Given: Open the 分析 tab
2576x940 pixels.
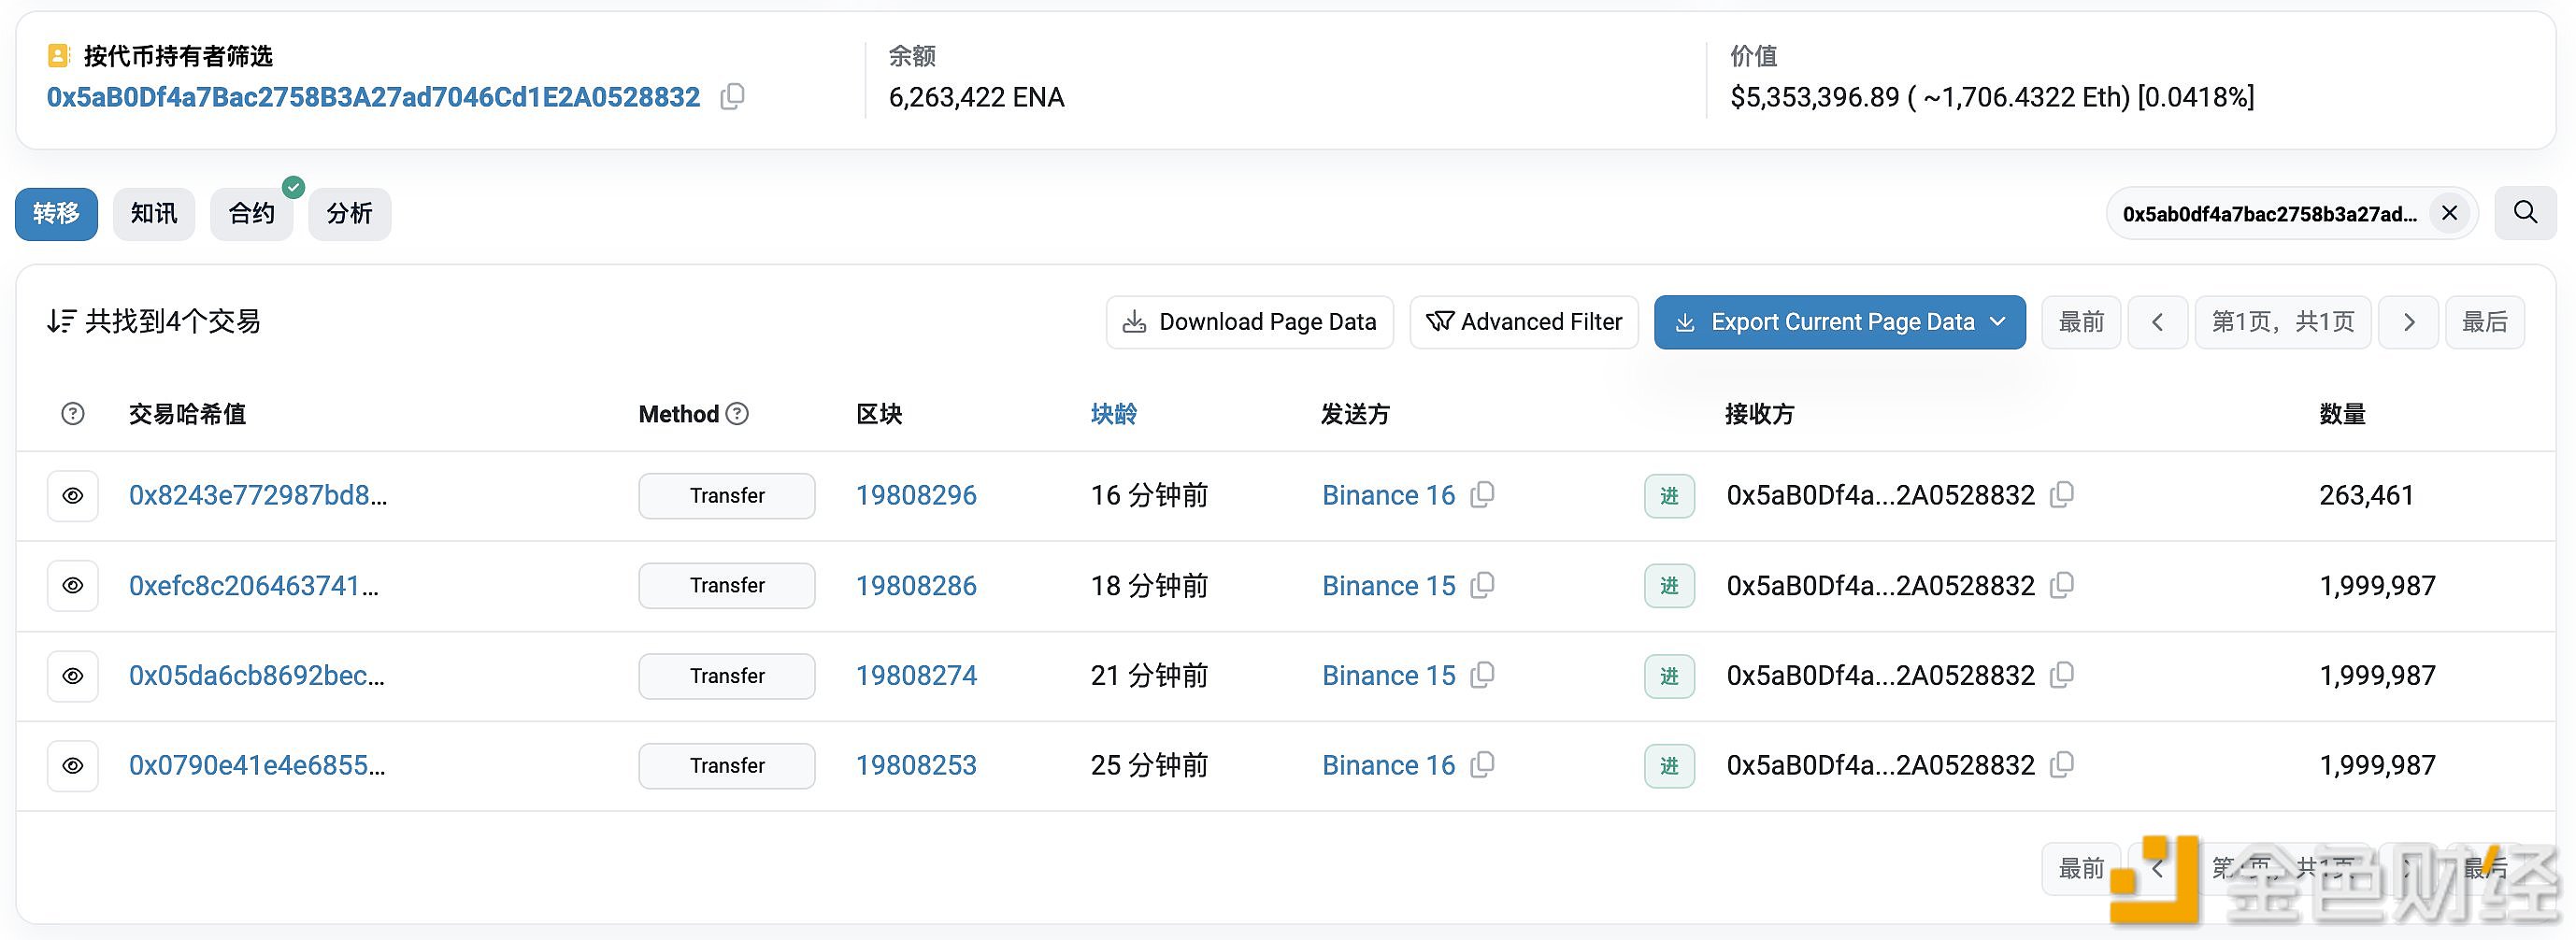Looking at the screenshot, I should (349, 213).
